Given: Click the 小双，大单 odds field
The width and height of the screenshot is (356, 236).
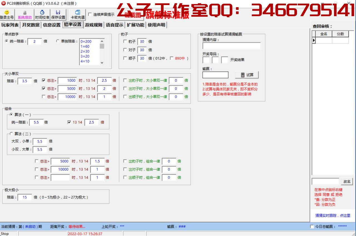Looking at the screenshot, I should coord(40,150).
